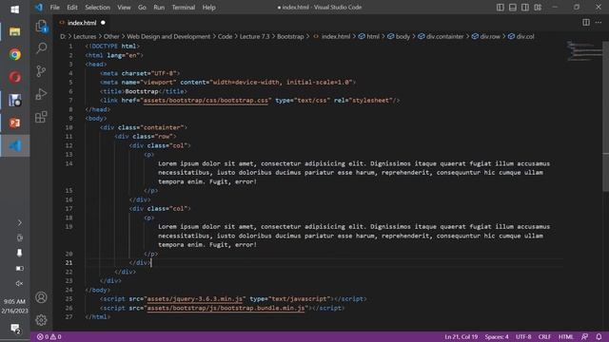Click HTML language mode selector
Viewport: 609px width, 342px height.
(x=565, y=336)
